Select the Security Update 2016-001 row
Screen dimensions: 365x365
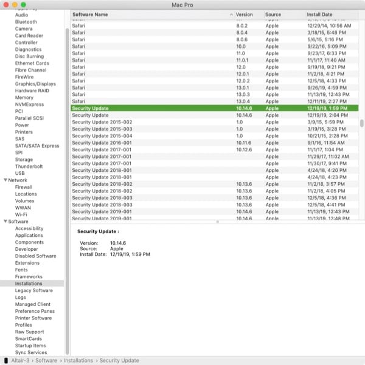[x=215, y=143]
